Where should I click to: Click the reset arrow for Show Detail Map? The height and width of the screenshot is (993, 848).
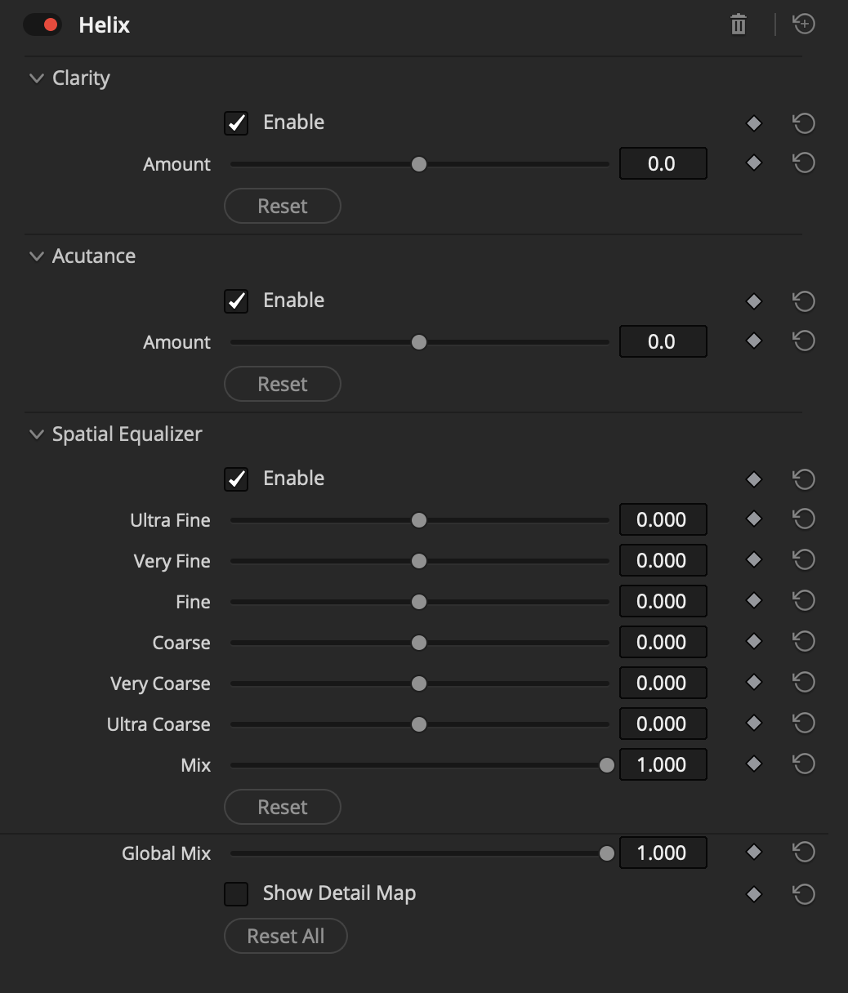tap(803, 893)
